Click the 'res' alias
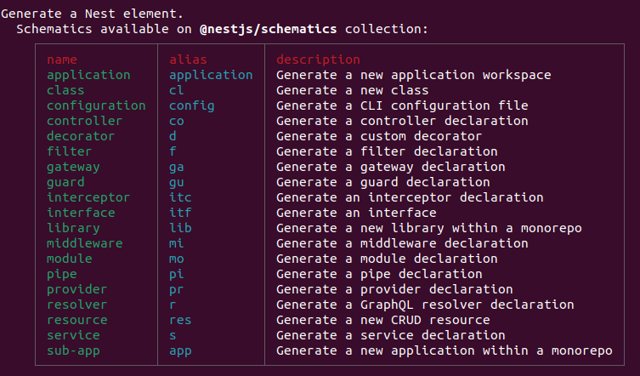The image size is (640, 376). click(180, 321)
